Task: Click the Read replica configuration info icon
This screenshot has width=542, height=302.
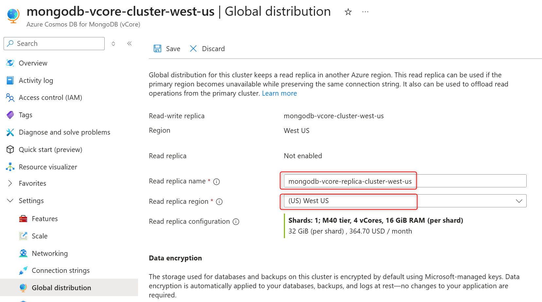Action: click(x=236, y=222)
